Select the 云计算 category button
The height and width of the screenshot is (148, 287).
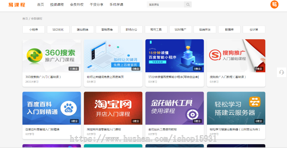tap(254, 29)
